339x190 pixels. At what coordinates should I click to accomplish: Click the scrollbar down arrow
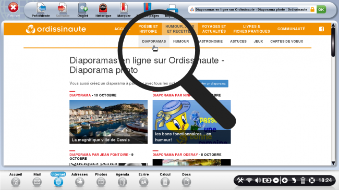click(x=333, y=163)
